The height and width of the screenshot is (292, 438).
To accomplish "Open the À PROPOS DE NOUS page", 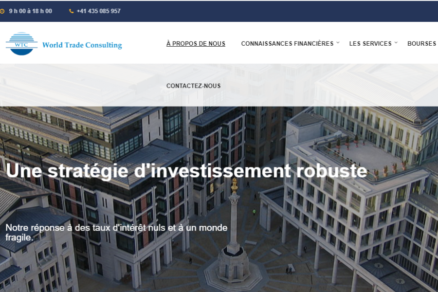I will tap(196, 44).
